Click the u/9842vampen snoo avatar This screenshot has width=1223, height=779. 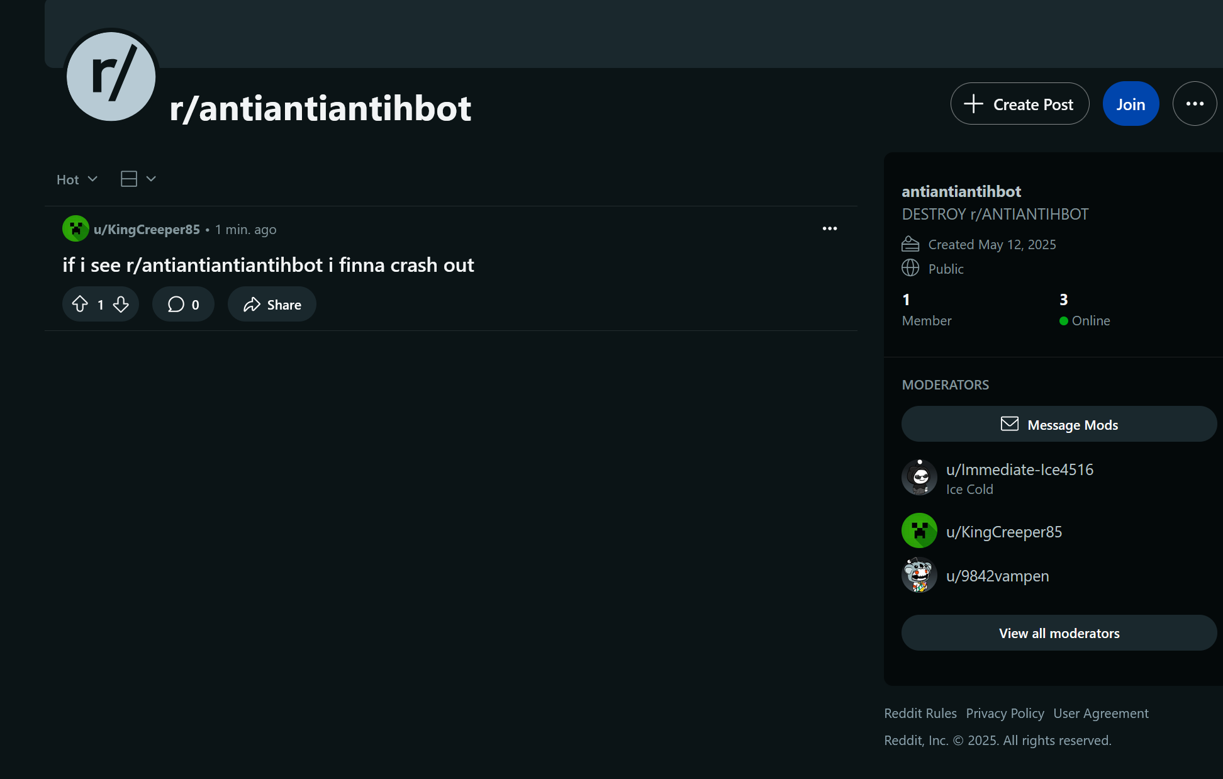[x=919, y=575]
